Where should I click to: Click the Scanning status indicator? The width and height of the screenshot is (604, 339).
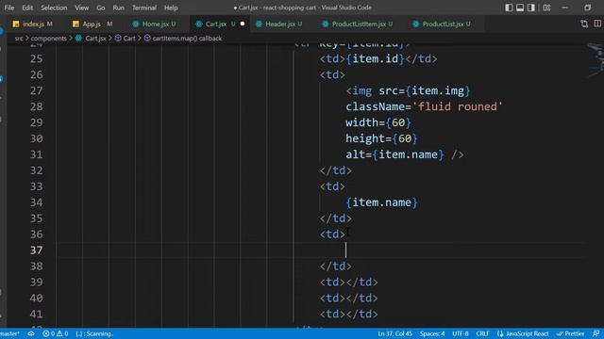(94, 333)
